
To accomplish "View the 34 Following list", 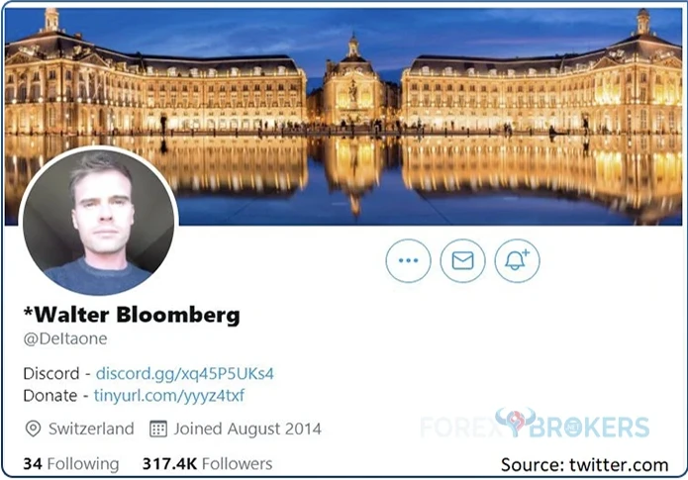I will click(71, 464).
